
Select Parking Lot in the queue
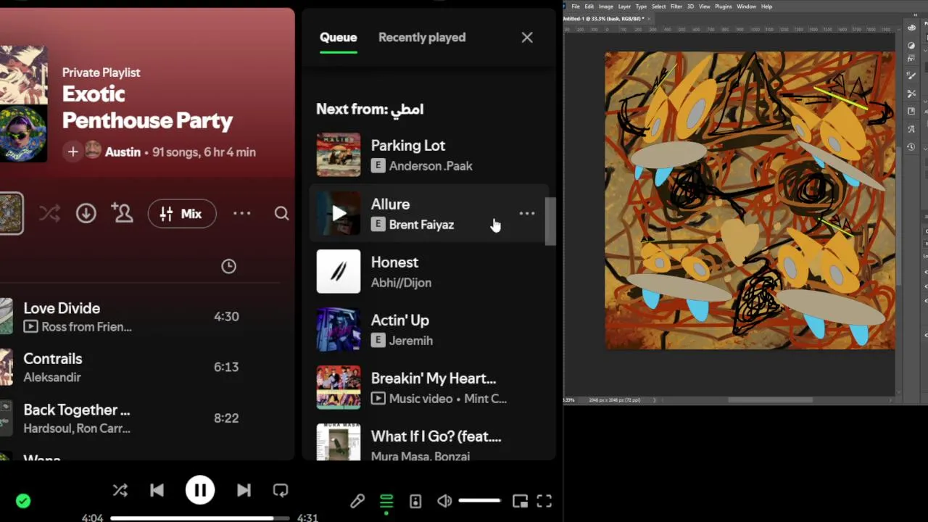pos(428,155)
